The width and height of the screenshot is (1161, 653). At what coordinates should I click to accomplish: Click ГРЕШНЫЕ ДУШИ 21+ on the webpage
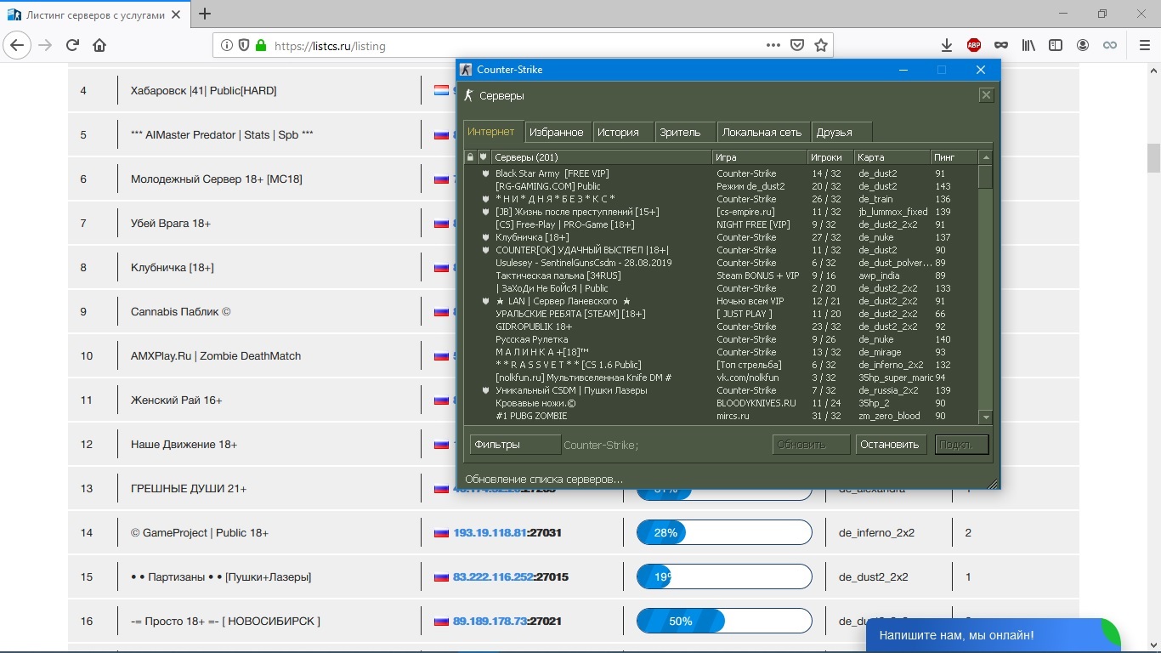pyautogui.click(x=189, y=489)
